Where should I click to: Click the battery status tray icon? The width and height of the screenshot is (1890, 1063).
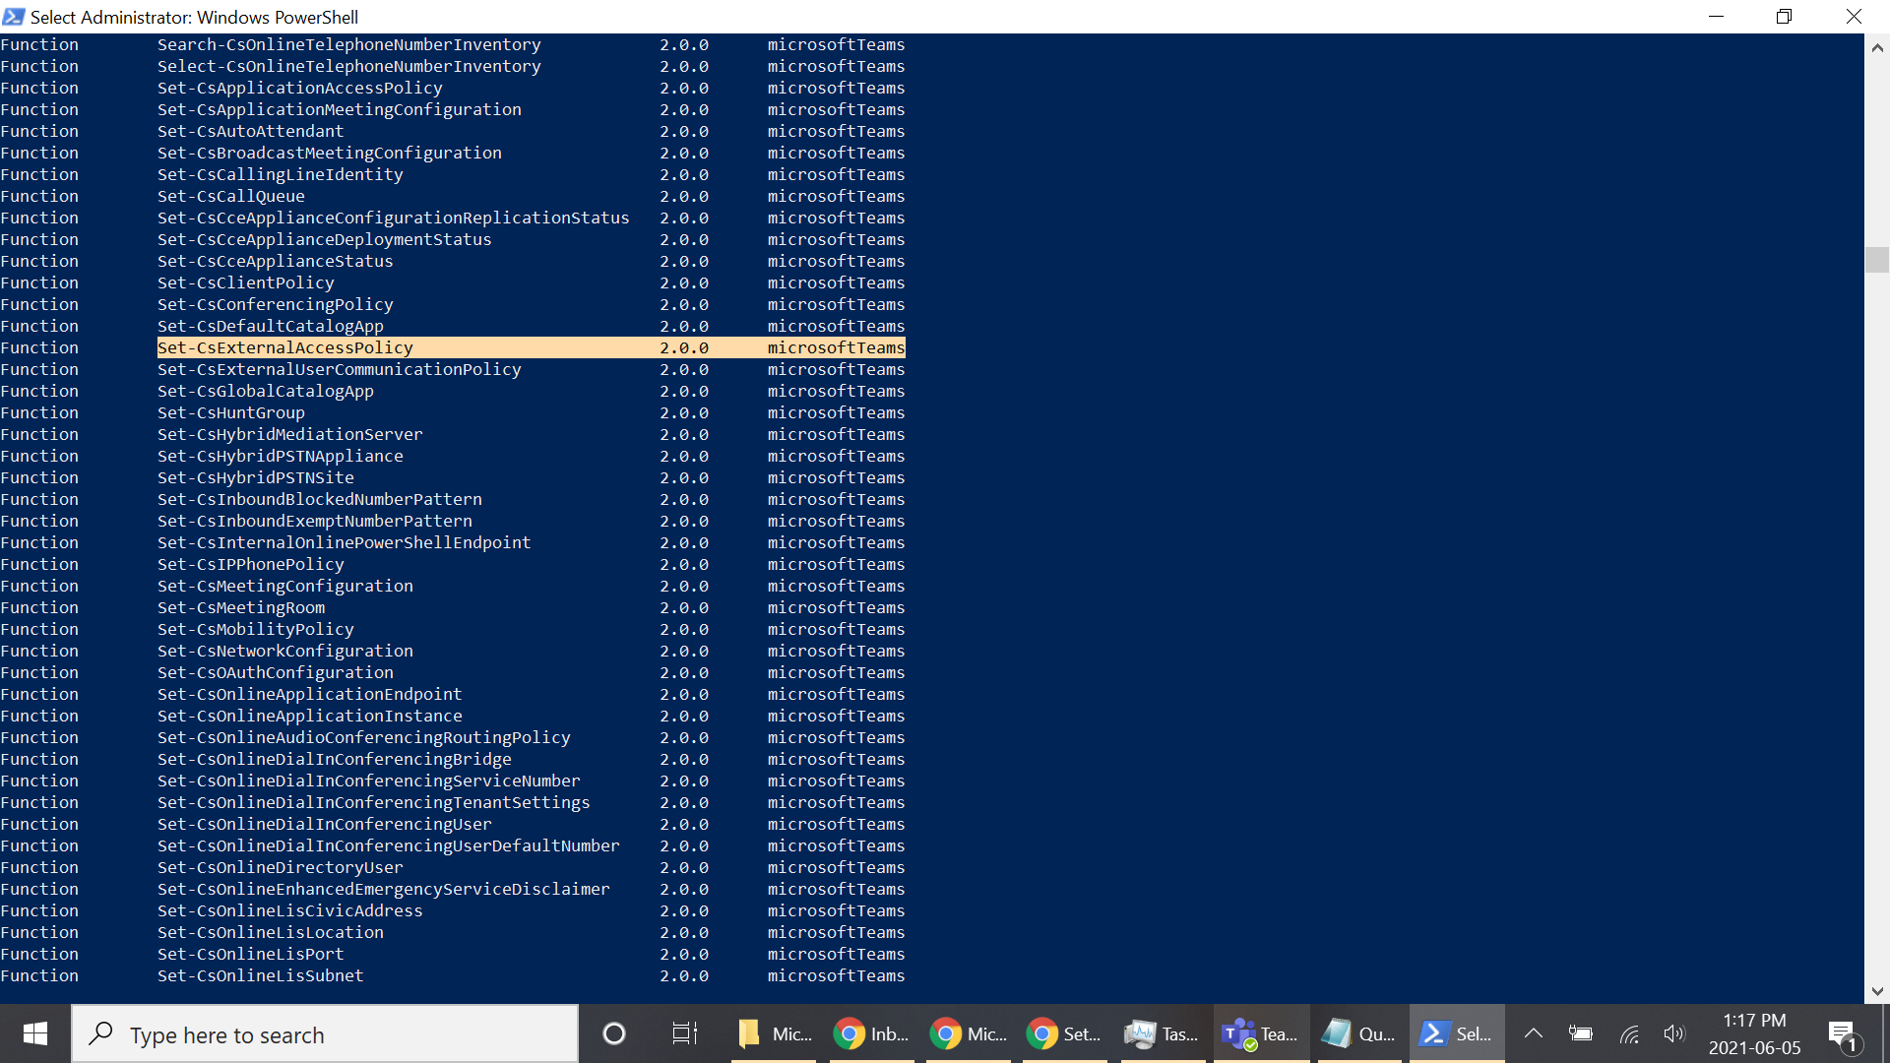[1581, 1033]
